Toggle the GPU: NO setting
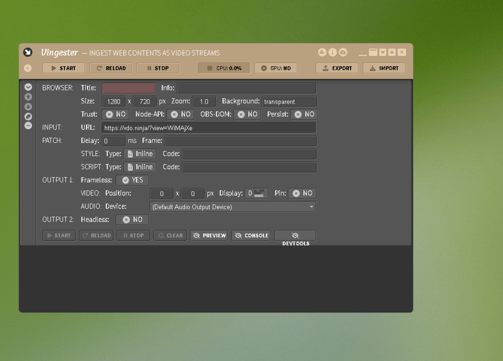This screenshot has width=503, height=361. click(x=276, y=68)
